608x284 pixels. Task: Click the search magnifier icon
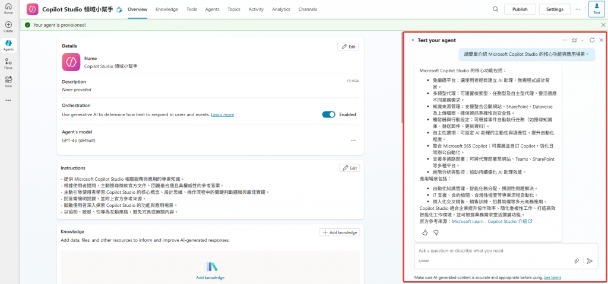click(x=495, y=9)
